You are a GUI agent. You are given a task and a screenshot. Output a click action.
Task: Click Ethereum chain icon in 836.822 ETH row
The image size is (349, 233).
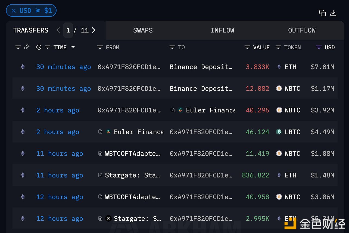click(x=23, y=175)
